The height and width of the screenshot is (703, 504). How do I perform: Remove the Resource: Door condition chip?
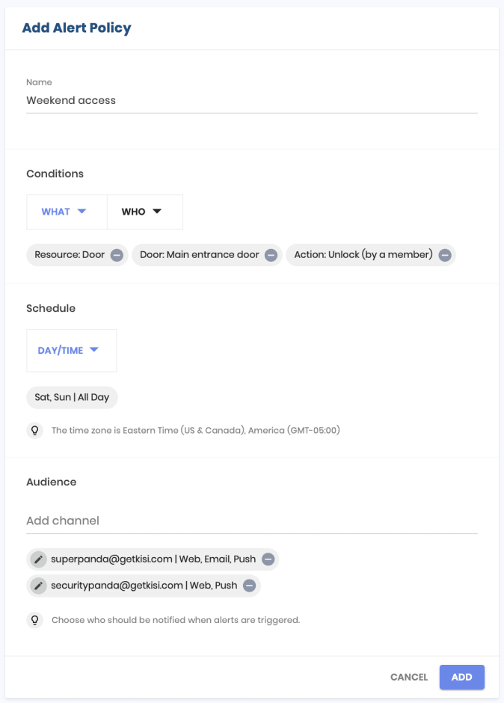tap(117, 255)
